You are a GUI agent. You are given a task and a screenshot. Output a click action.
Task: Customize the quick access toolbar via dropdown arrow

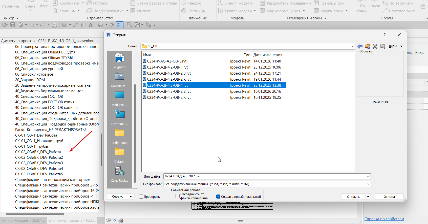pyautogui.click(x=155, y=25)
